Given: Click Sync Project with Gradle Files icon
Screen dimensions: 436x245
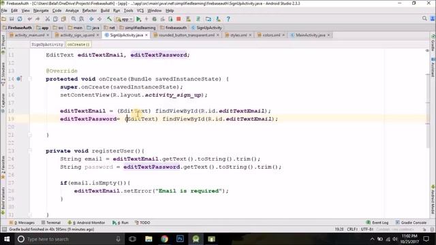Looking at the screenshot, I should (x=198, y=19).
